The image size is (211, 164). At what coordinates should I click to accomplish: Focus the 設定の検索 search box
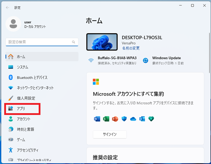click(42, 42)
